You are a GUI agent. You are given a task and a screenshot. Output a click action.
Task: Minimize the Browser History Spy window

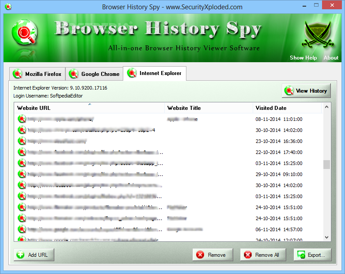tap(304, 6)
